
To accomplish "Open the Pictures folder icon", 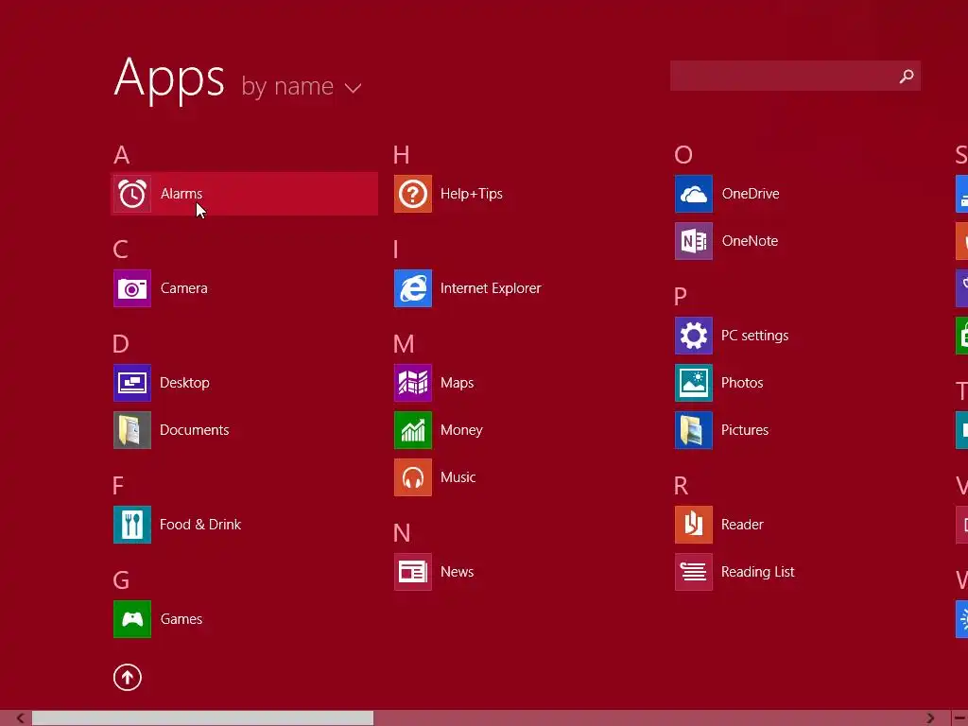I will coord(694,430).
